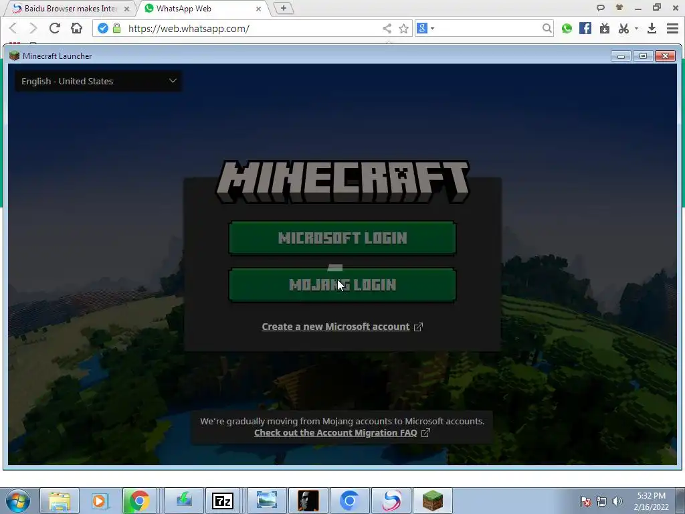Switch to the Baidu Browser tab

tap(70, 8)
